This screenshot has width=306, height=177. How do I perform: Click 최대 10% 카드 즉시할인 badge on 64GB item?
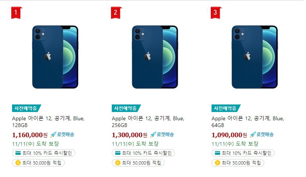(x=243, y=153)
